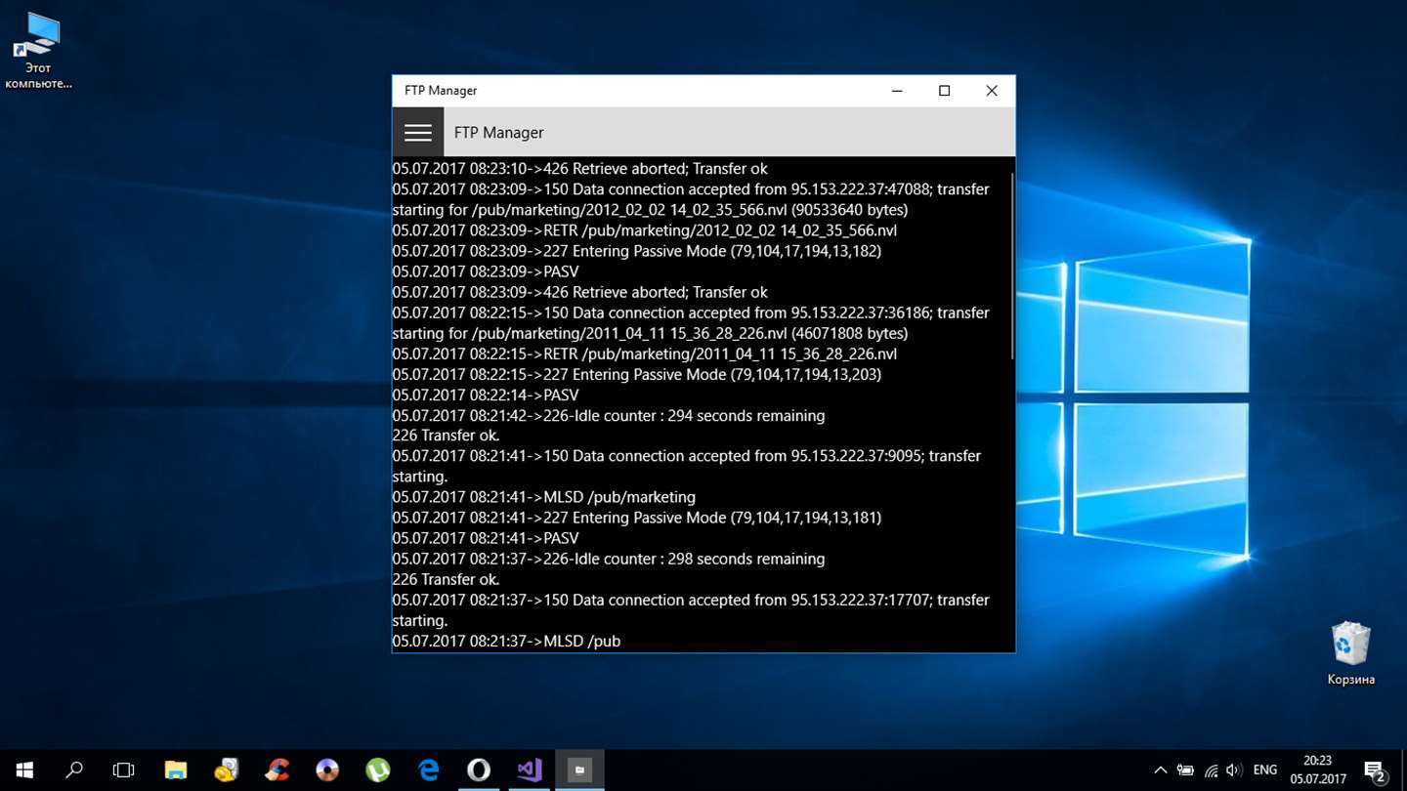
Task: Launch File Explorer from the taskbar
Action: [x=175, y=770]
